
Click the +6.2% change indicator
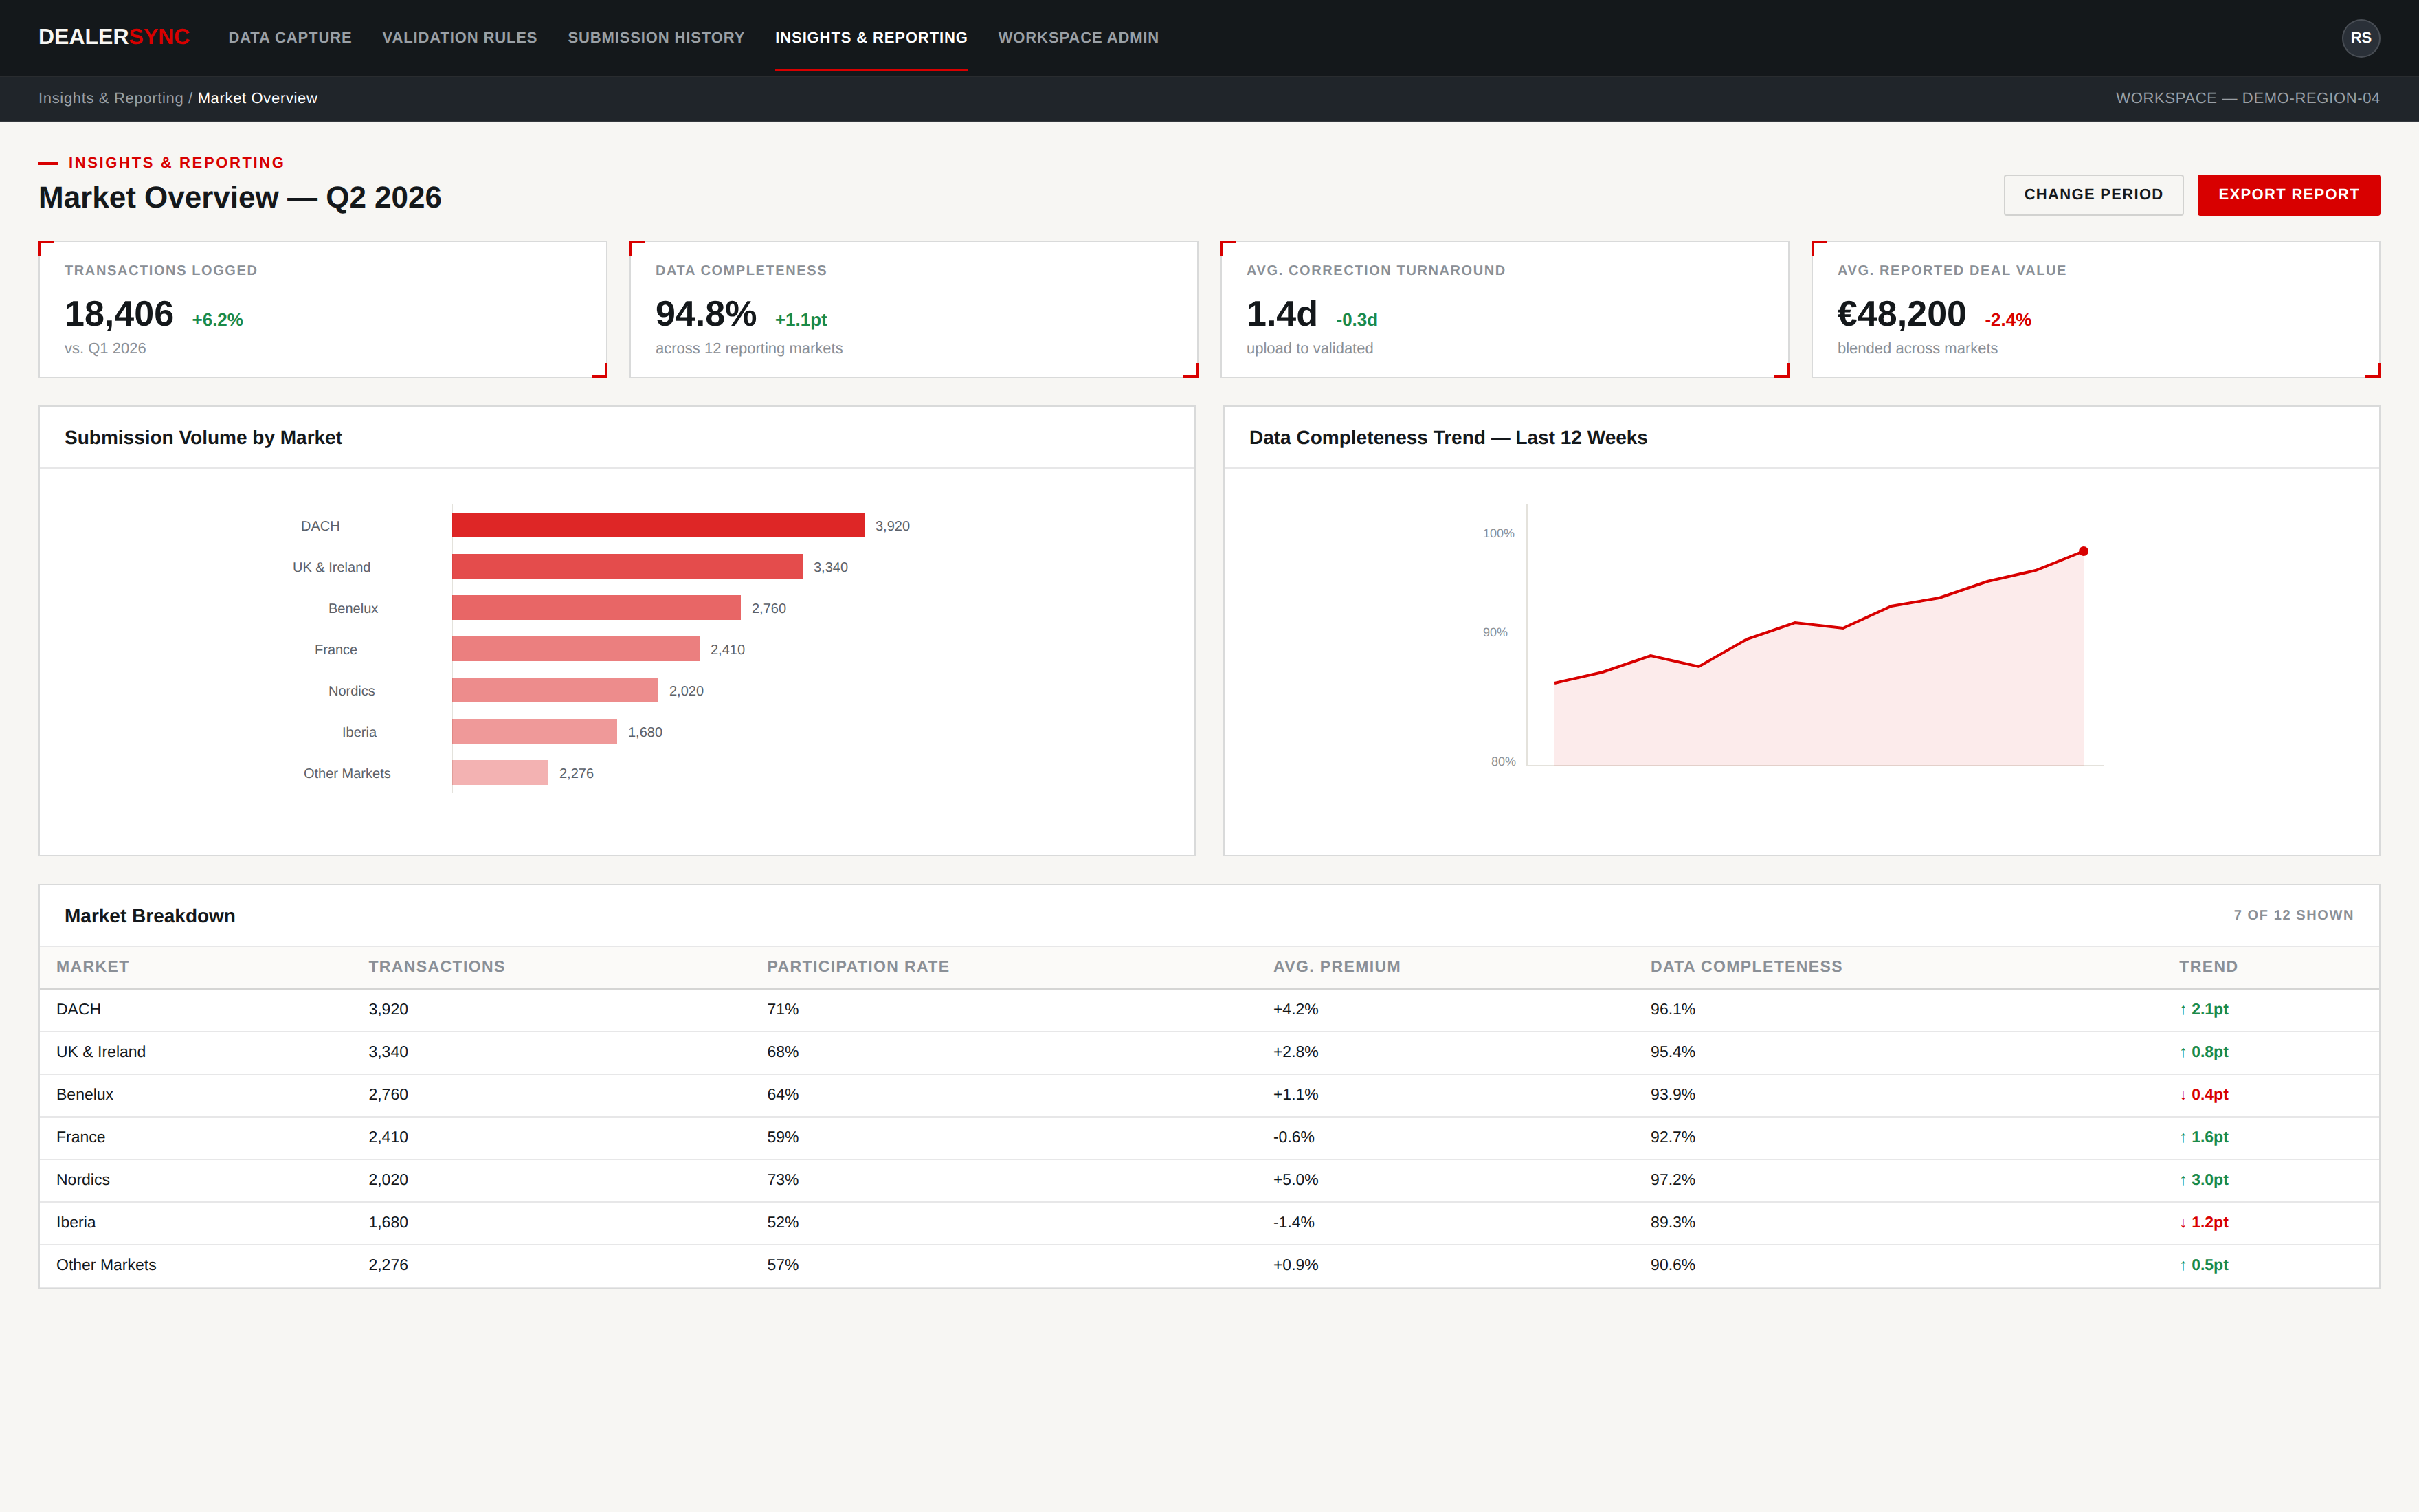(x=218, y=320)
